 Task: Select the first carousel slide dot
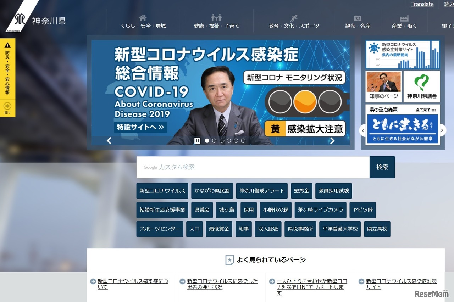[207, 141]
